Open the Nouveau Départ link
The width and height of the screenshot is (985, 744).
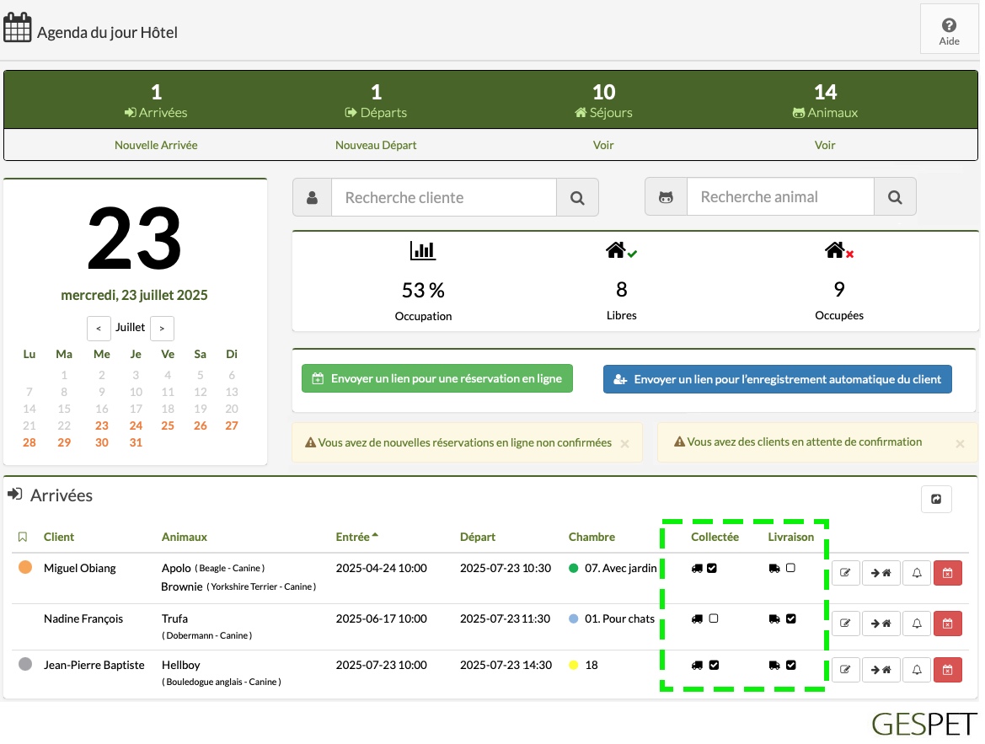click(x=376, y=145)
